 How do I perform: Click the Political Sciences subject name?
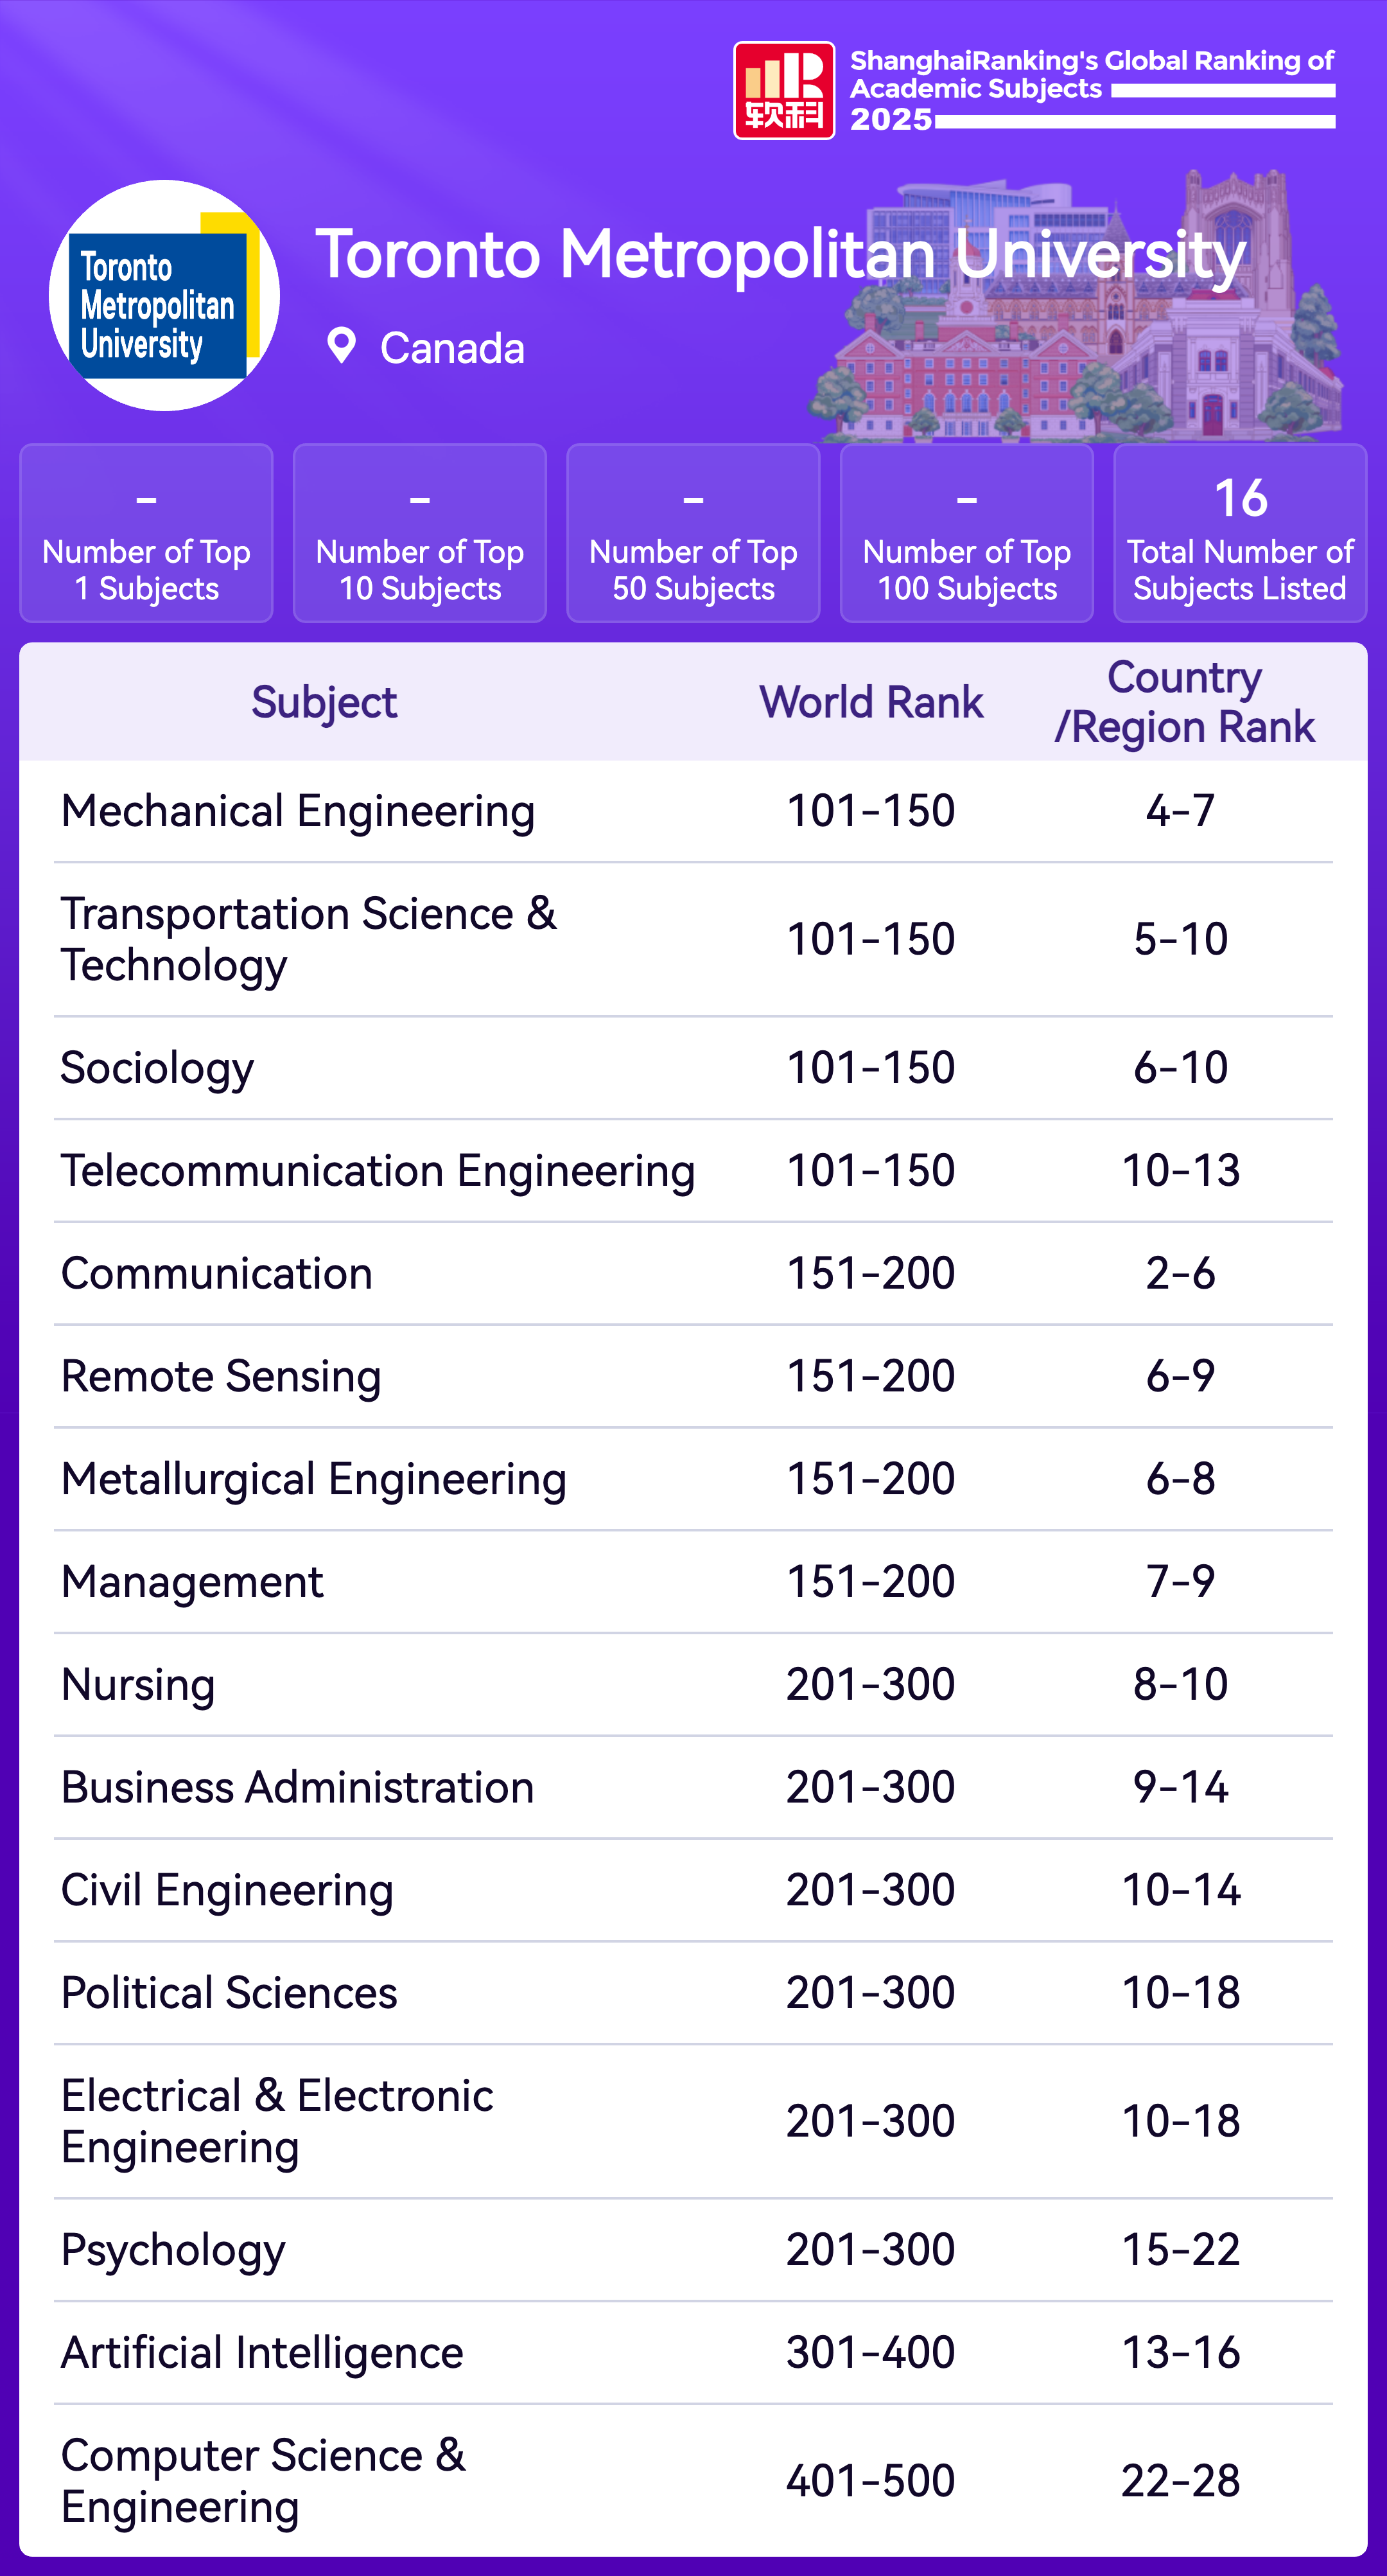tap(229, 1992)
